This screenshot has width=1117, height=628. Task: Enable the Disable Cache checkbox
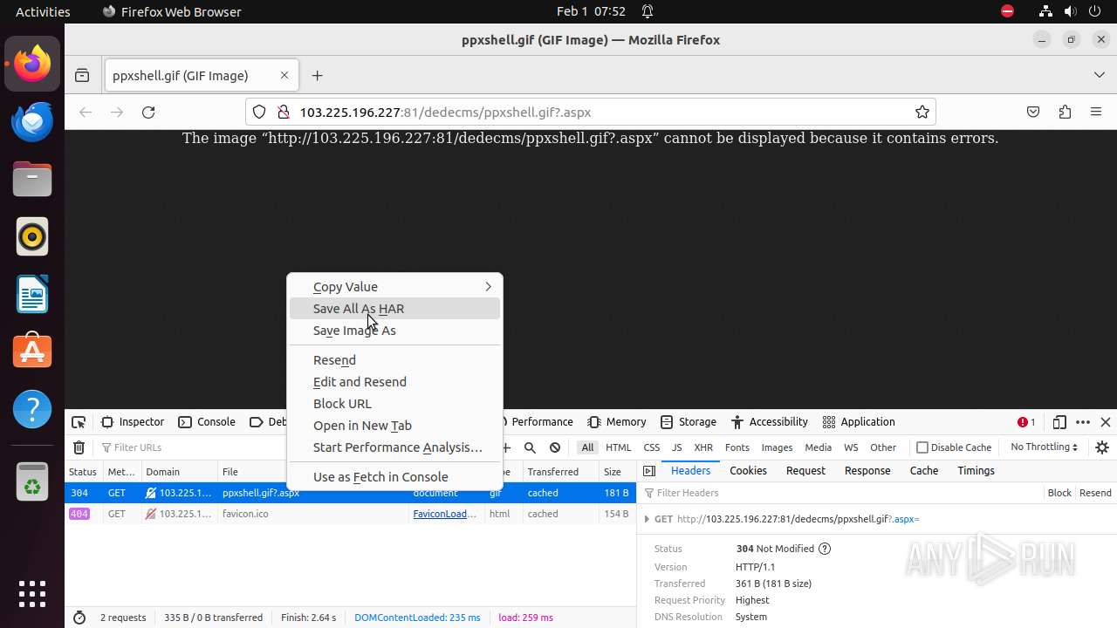click(x=922, y=447)
